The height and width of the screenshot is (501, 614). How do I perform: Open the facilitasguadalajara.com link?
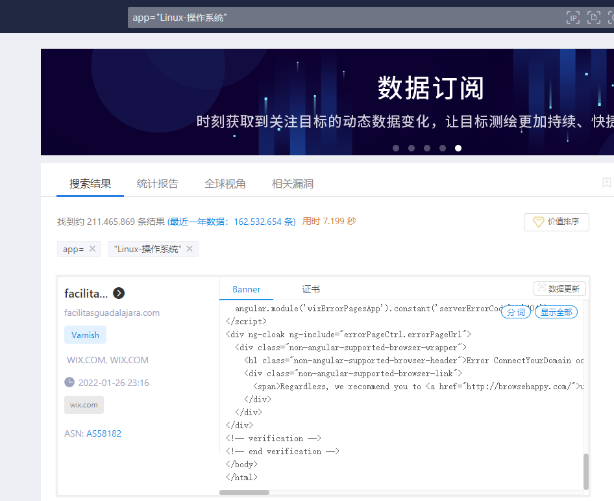pos(112,313)
